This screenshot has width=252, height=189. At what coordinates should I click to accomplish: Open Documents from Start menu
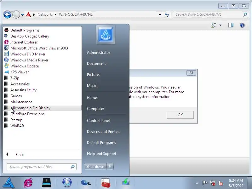coord(96,64)
